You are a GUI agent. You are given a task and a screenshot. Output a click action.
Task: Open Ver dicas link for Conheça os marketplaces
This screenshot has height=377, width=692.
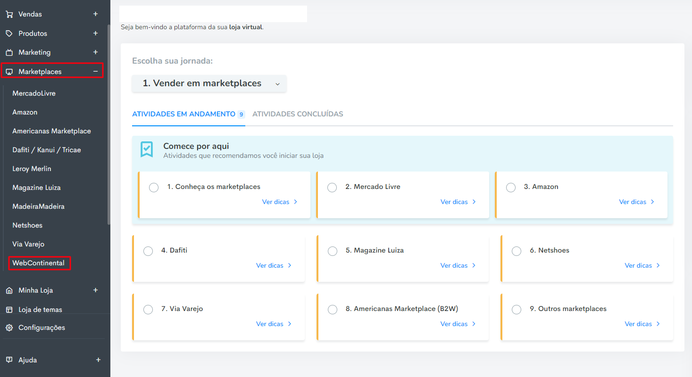(x=275, y=202)
